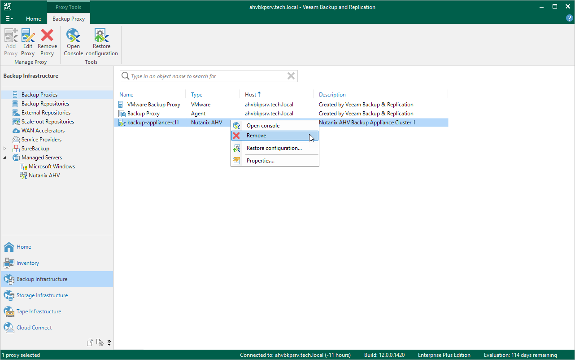Switch to the Tape Infrastructure view
The image size is (575, 360).
57,312
